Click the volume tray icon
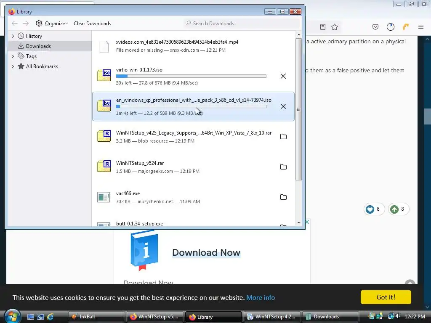Viewport: 431px width, 323px height. pyautogui.click(x=398, y=316)
